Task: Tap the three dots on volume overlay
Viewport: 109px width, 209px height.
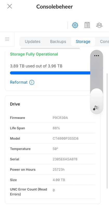Action: (x=97, y=56)
